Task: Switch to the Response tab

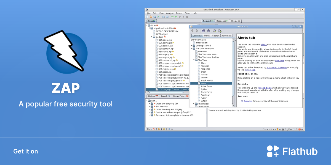Action: point(222,21)
